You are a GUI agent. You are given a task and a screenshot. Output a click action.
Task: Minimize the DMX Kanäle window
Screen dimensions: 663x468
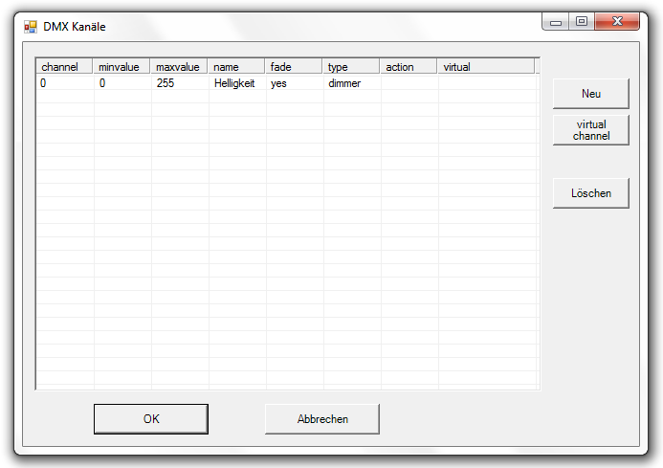click(x=556, y=21)
